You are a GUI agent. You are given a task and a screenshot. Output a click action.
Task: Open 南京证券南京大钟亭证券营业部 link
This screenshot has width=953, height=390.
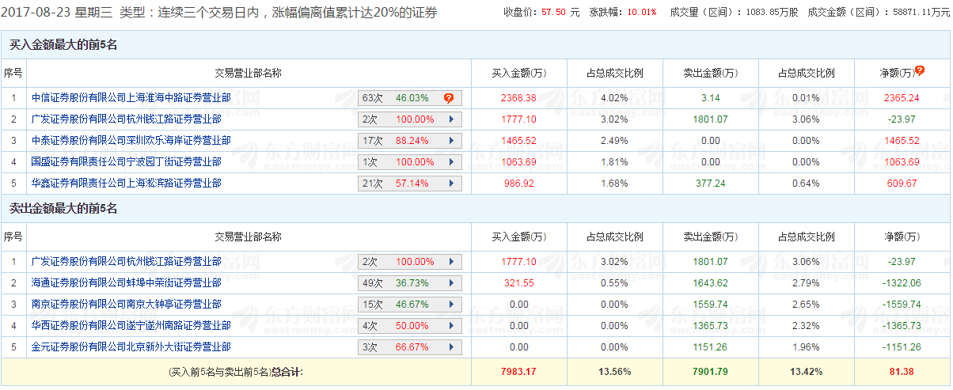[x=126, y=305]
